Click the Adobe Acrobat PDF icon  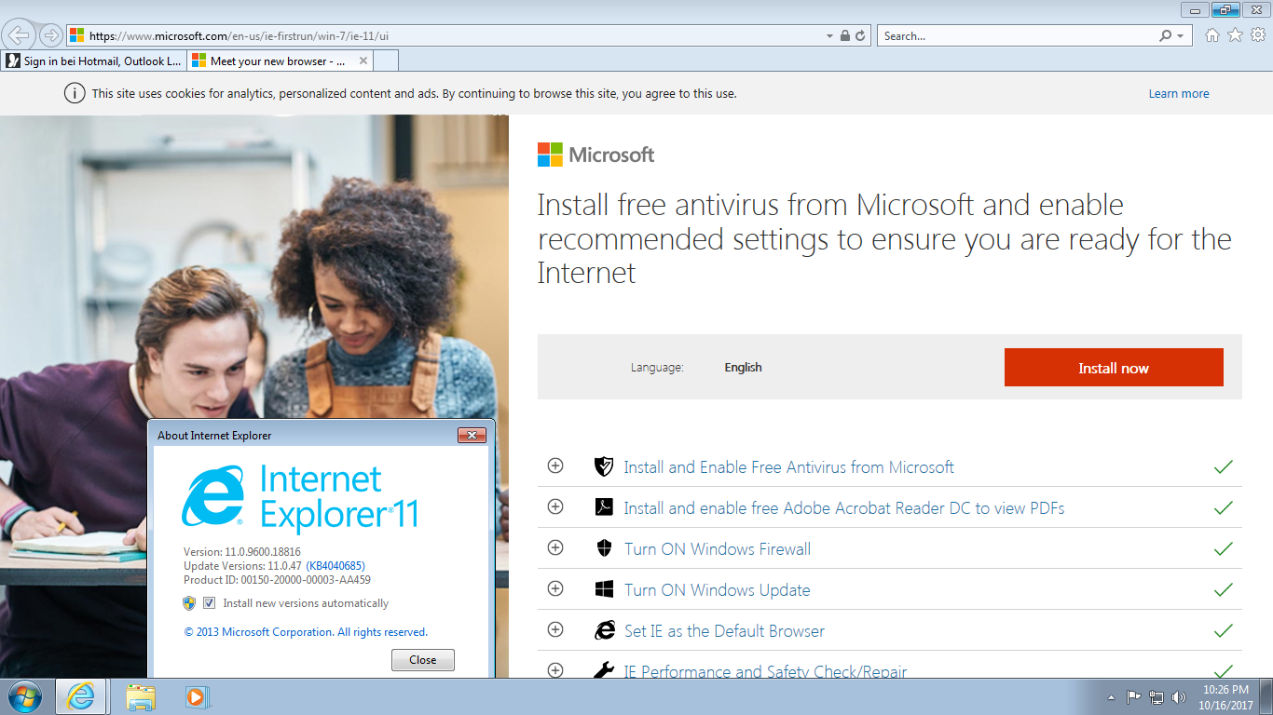point(604,507)
